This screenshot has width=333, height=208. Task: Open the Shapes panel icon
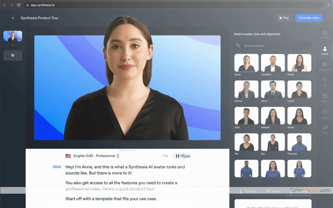click(x=325, y=97)
